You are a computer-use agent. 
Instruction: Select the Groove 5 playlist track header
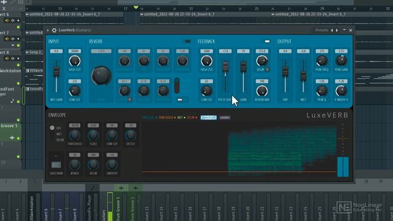pos(11,131)
